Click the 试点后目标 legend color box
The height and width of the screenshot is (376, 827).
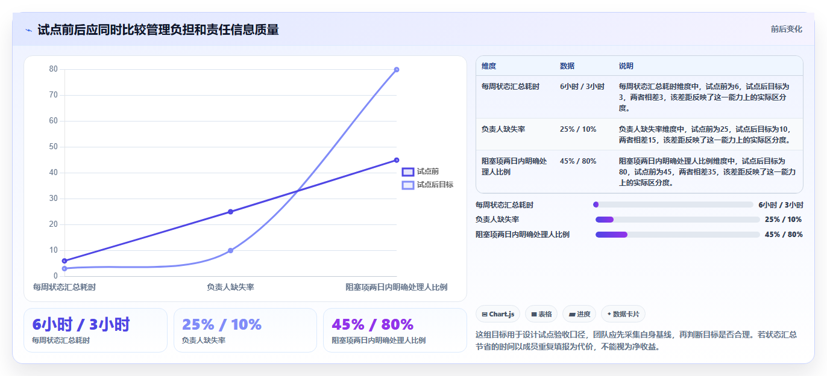pyautogui.click(x=408, y=185)
